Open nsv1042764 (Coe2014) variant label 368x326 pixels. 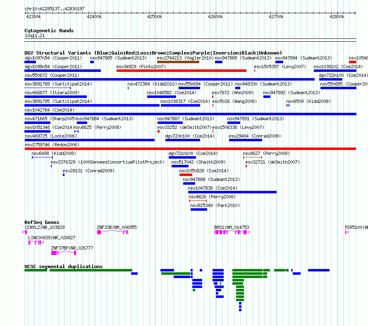click(x=50, y=110)
